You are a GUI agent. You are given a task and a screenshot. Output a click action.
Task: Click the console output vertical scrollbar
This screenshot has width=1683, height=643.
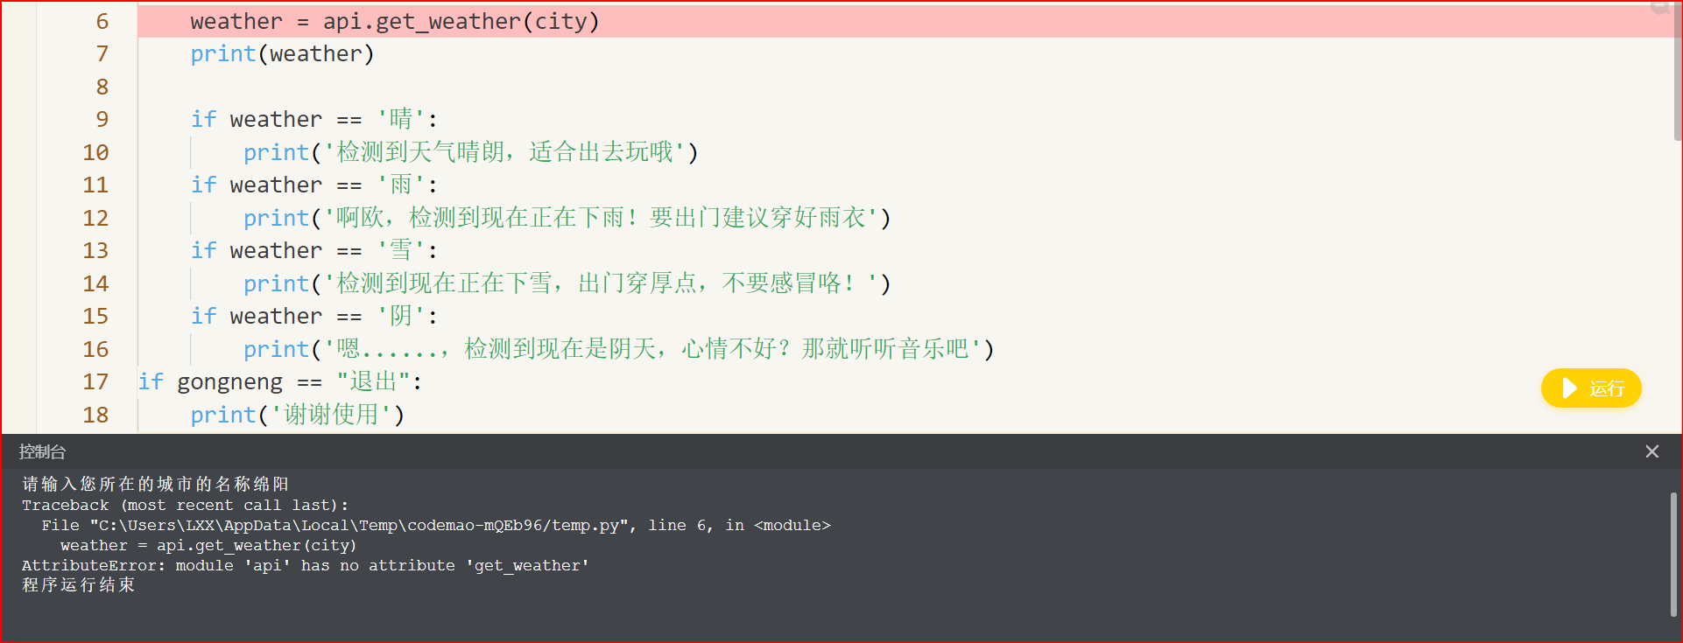1673,555
